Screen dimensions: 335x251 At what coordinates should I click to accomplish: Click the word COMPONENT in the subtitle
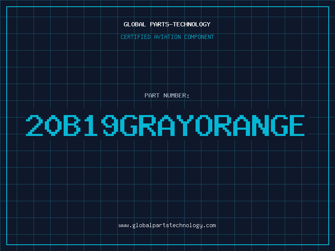point(198,37)
